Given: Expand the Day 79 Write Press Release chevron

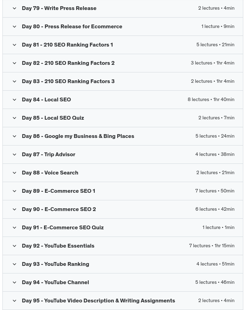Looking at the screenshot, I should coord(14,8).
